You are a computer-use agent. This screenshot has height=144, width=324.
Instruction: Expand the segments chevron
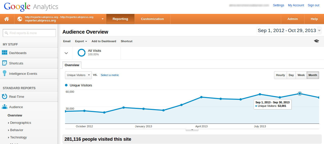click(66, 53)
